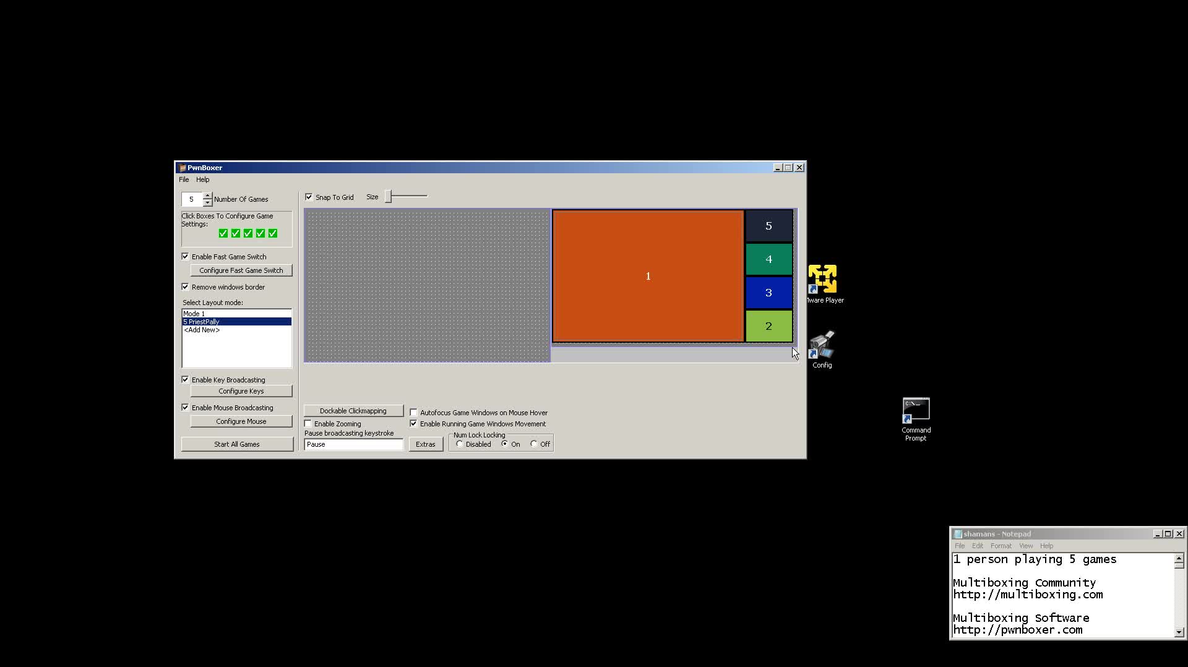Click the PwnBoxer title bar icon

183,168
